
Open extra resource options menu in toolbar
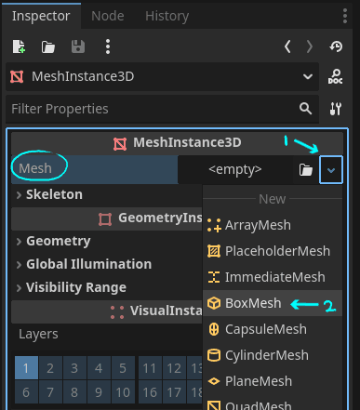(x=108, y=46)
